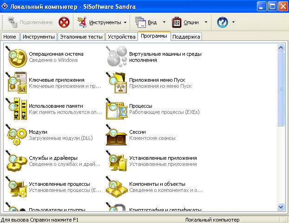
Task: Click the Локальный компьютер status bar text
Action: pos(212,220)
